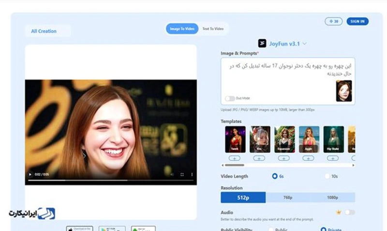Image resolution: width=387 pixels, height=231 pixels.
Task: Preview the Expansion template thumbnail
Action: point(284,139)
